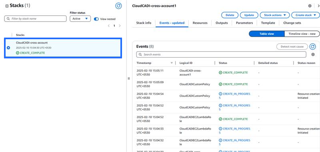320x152 pixels.
Task: Click timestamp 2025-02-10 15:05:11 event
Action: [x=150, y=72]
